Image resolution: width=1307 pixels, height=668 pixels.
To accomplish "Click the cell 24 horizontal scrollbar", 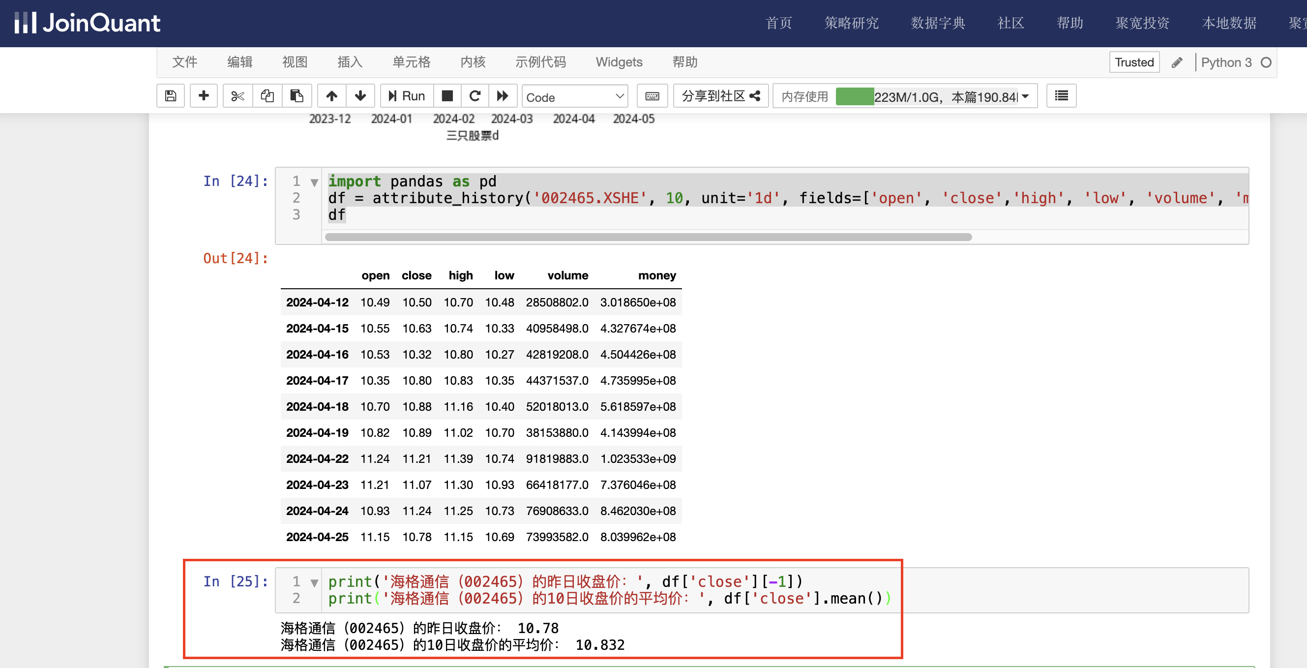I will [648, 237].
